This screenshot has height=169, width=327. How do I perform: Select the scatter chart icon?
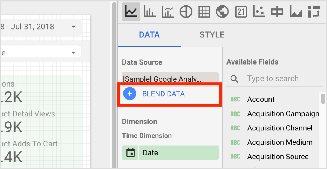click(259, 12)
